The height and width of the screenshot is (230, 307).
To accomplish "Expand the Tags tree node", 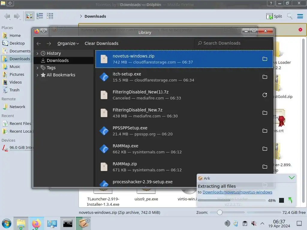I will tap(37, 68).
